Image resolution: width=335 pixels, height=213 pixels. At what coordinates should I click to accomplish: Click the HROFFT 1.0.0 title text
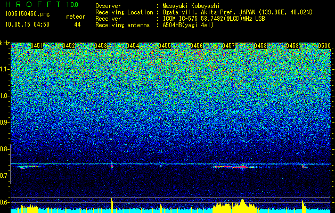(42, 4)
